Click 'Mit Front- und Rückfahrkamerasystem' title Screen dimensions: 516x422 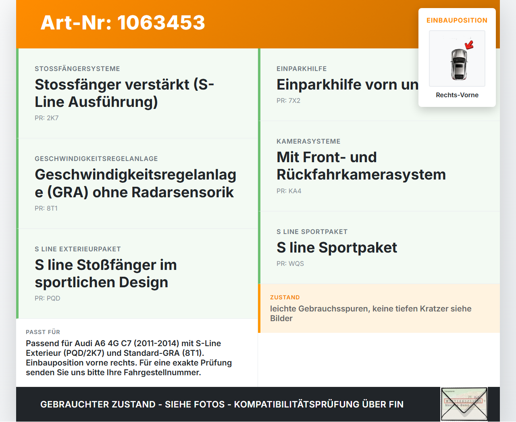pyautogui.click(x=361, y=166)
